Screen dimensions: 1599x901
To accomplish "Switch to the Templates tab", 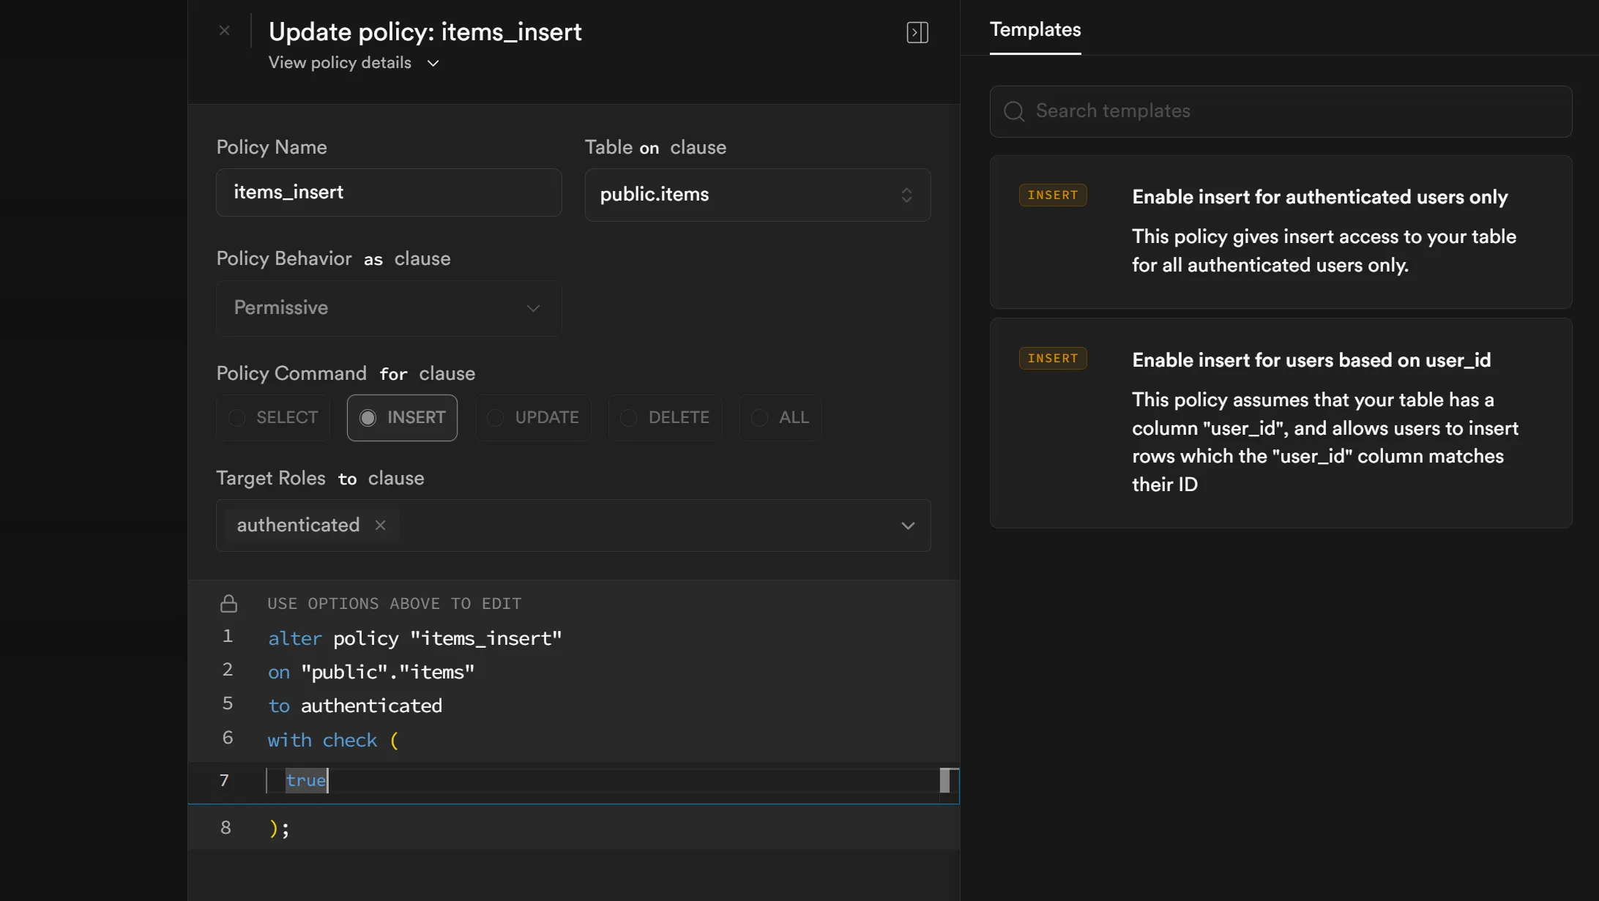I will click(1035, 29).
